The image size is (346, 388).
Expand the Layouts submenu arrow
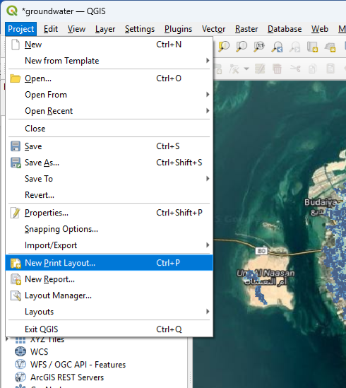coord(208,312)
